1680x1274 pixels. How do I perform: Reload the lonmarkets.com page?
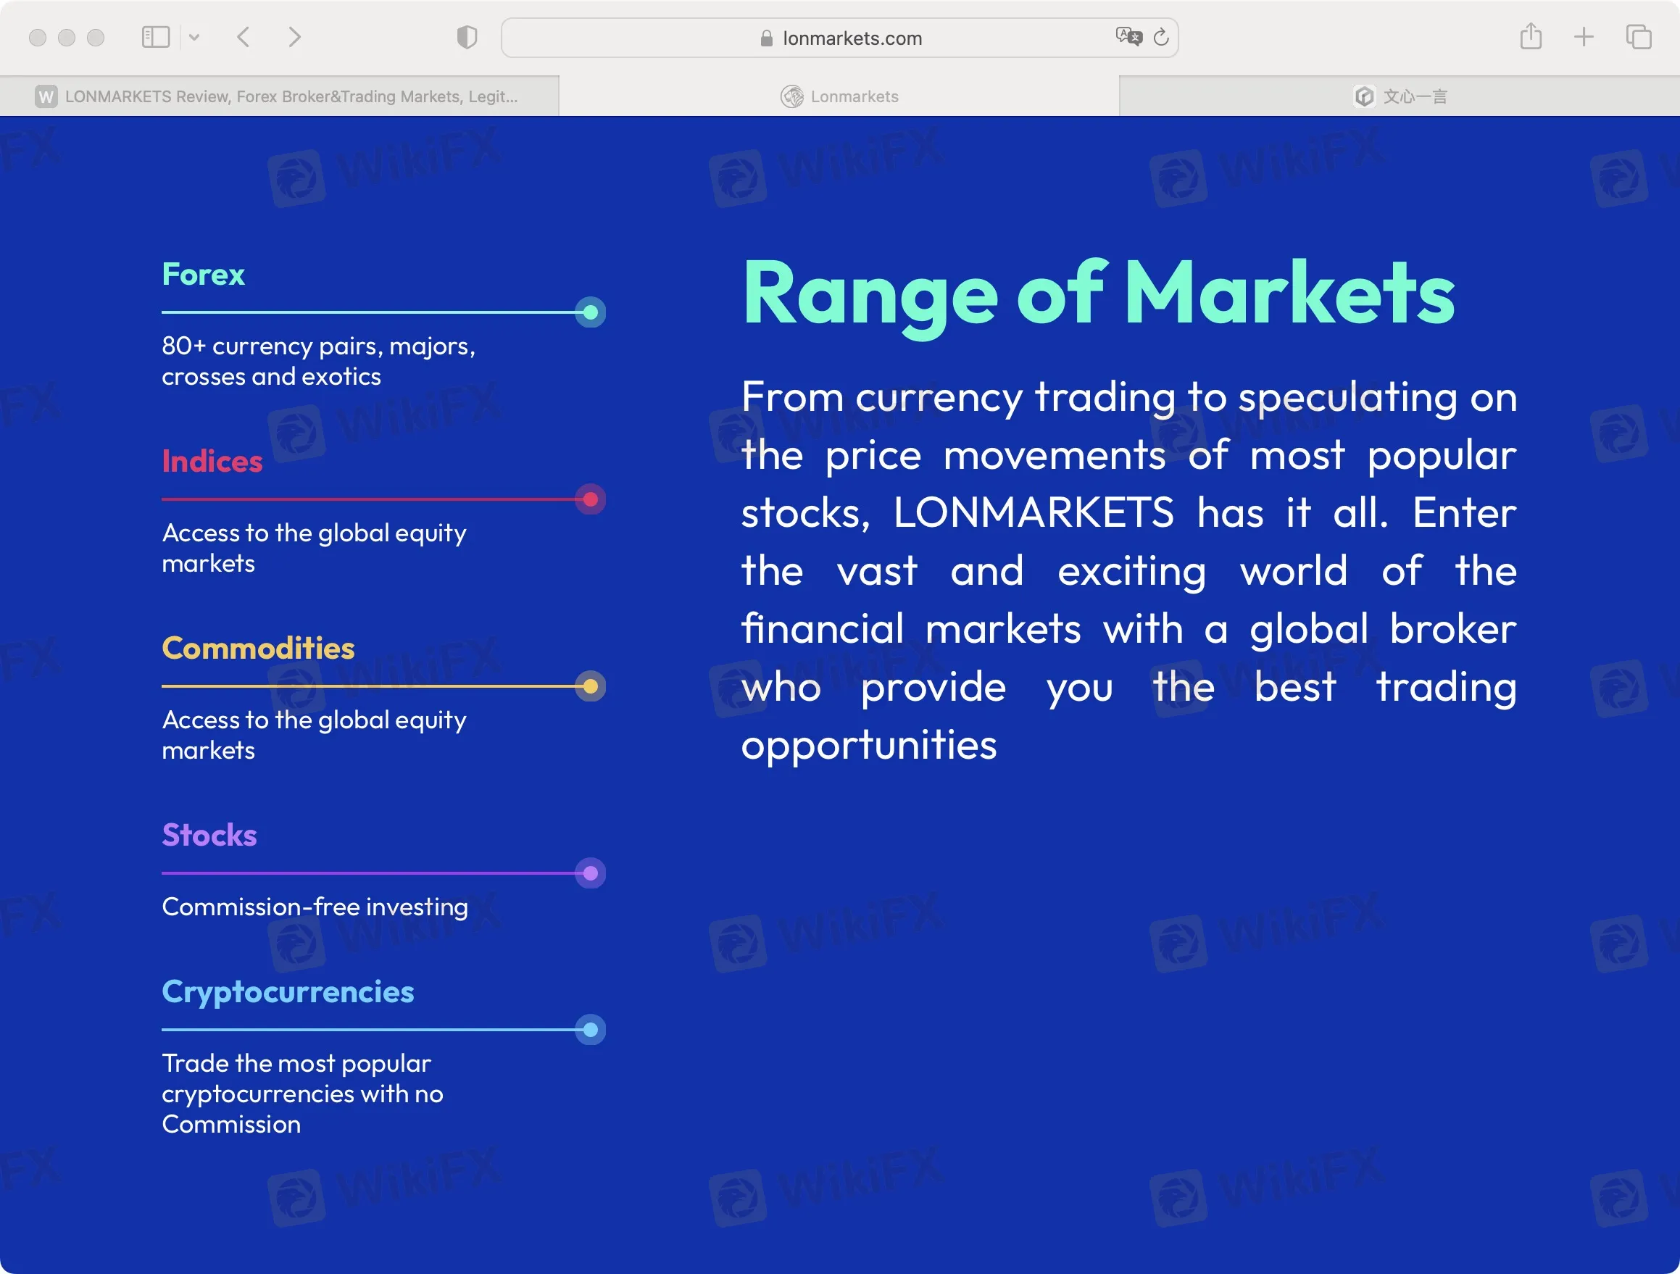pos(1160,36)
